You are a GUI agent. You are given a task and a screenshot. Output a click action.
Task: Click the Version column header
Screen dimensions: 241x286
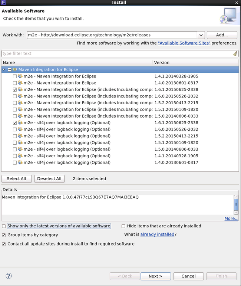195,63
